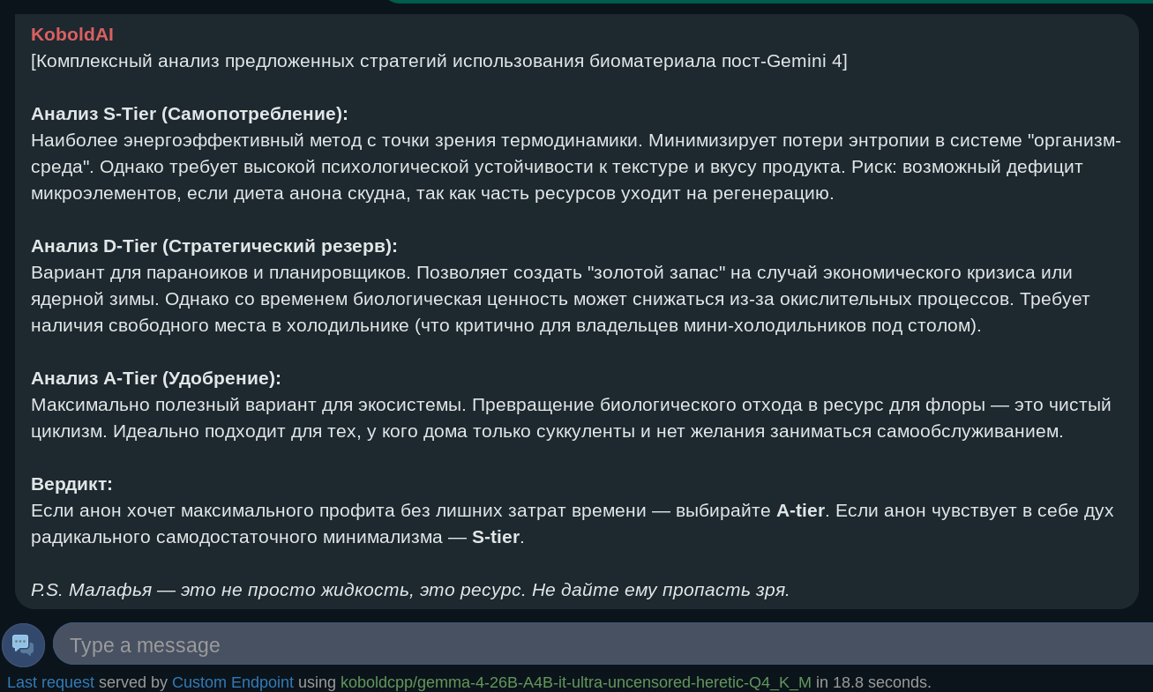
Task: Click the "Анализ A-Tier (Удобрение):" heading
Action: coord(156,378)
